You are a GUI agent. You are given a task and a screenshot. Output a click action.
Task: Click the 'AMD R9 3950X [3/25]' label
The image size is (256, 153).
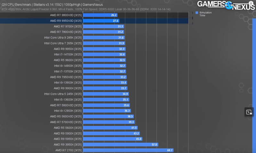(x=68, y=144)
